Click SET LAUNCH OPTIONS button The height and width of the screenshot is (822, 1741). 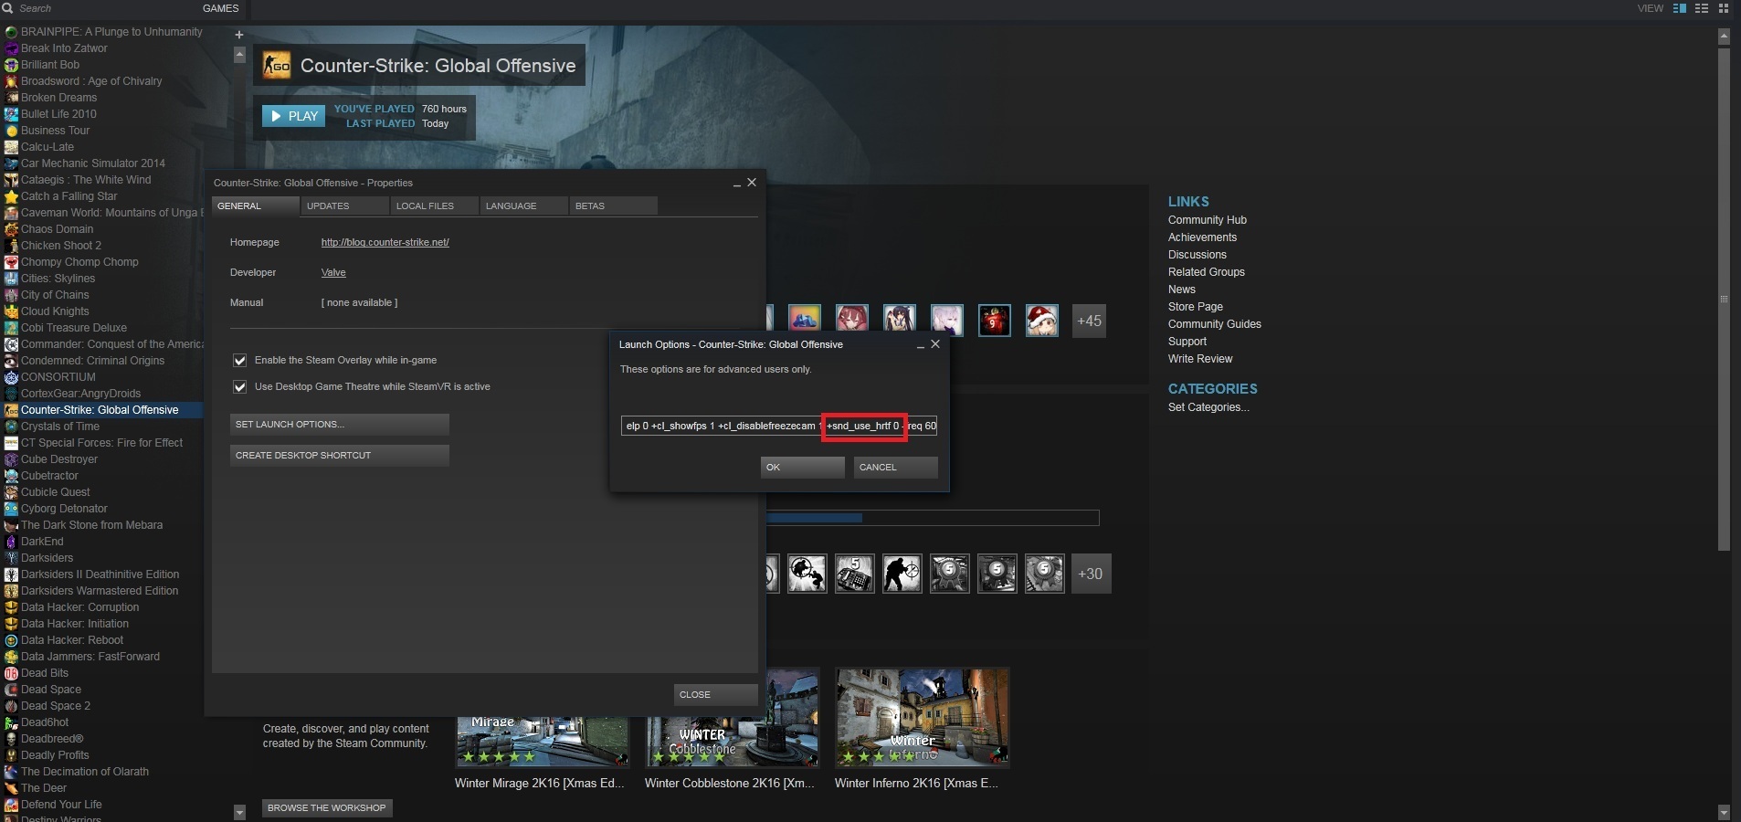coord(340,424)
